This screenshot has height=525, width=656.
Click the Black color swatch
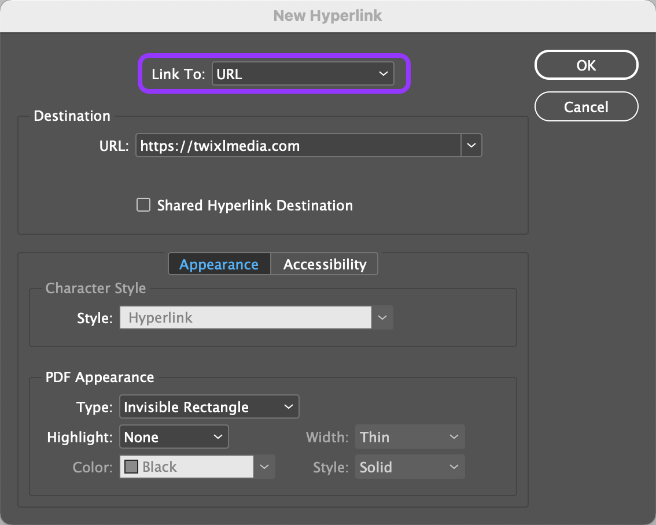131,467
